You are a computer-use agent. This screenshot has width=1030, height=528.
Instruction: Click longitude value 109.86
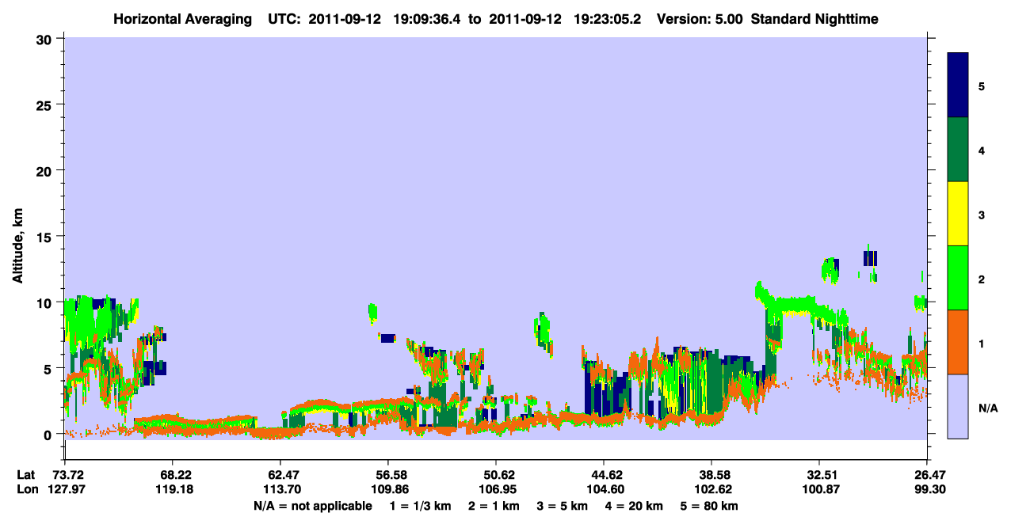[x=388, y=490]
